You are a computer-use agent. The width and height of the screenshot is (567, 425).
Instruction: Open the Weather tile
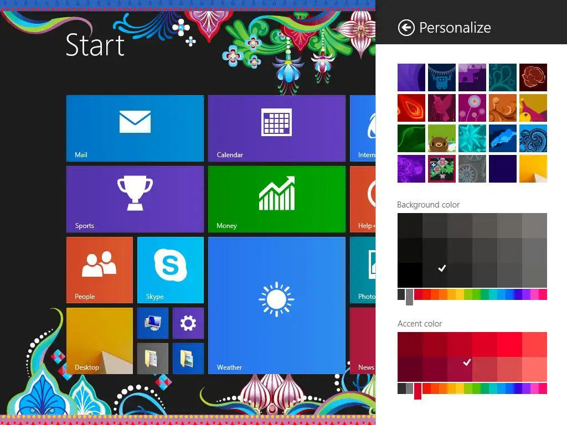[x=277, y=305]
